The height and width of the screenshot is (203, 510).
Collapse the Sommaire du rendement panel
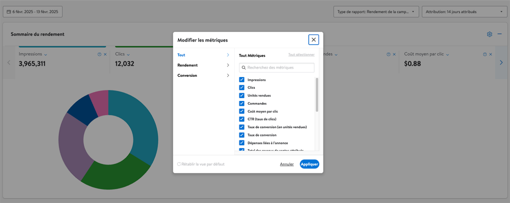[x=500, y=34]
